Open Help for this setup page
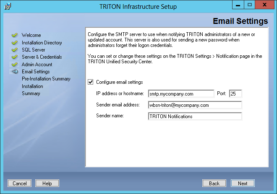The width and height of the screenshot is (277, 194). (47, 183)
